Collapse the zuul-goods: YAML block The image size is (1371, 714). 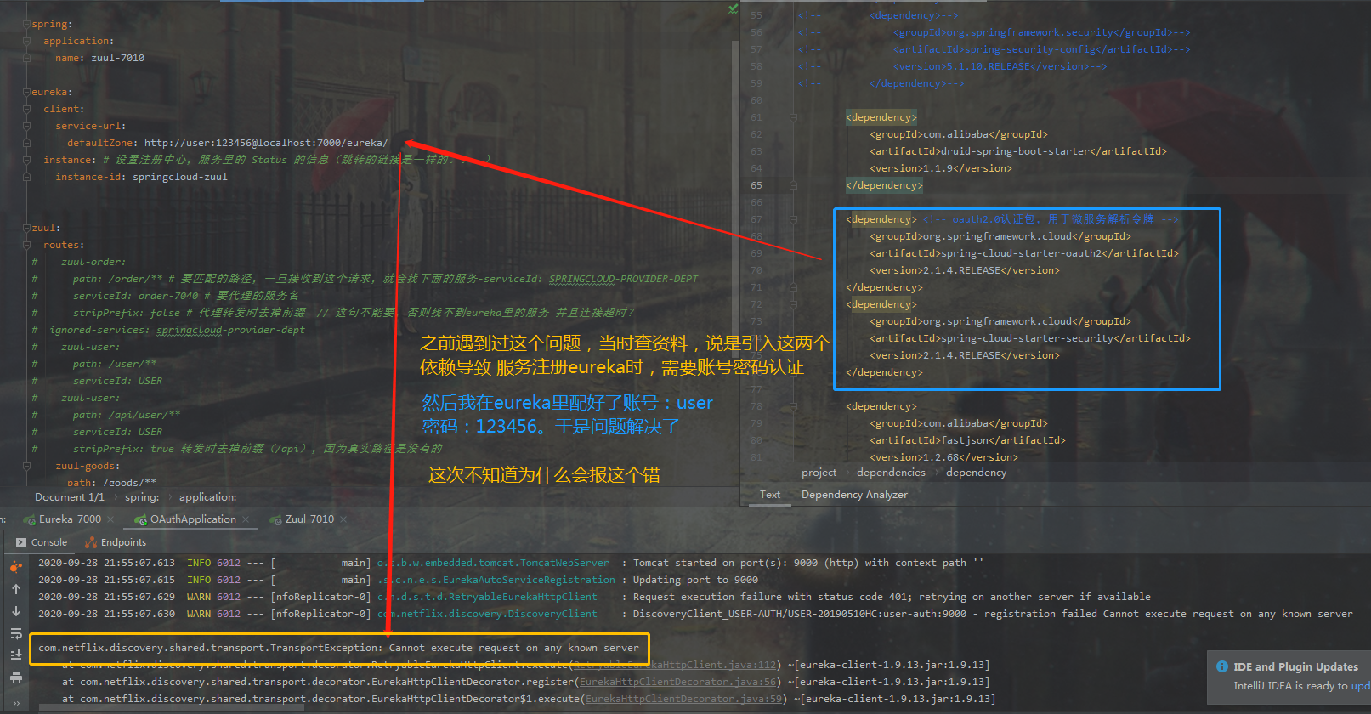pyautogui.click(x=26, y=466)
